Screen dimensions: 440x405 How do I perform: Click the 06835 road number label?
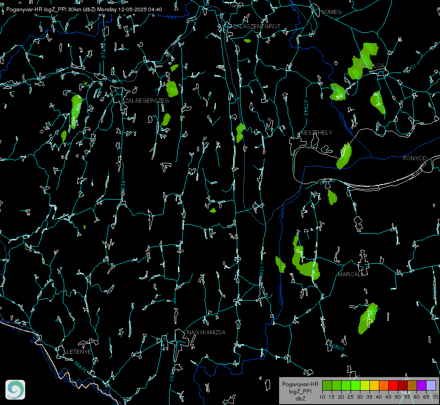click(x=80, y=367)
